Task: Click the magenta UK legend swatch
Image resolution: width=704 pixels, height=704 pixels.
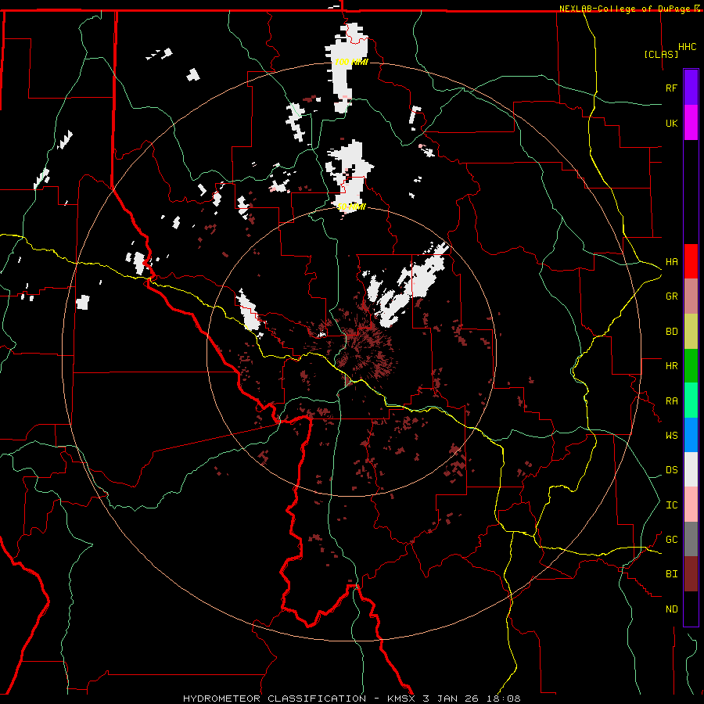Action: pos(691,123)
